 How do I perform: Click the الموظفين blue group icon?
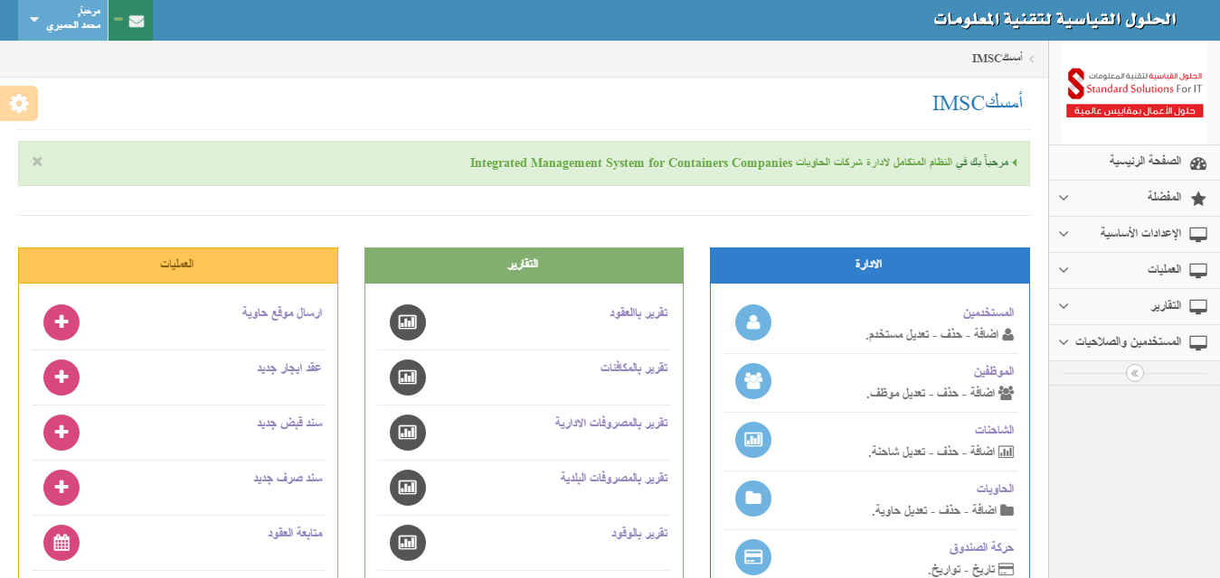[x=753, y=381]
